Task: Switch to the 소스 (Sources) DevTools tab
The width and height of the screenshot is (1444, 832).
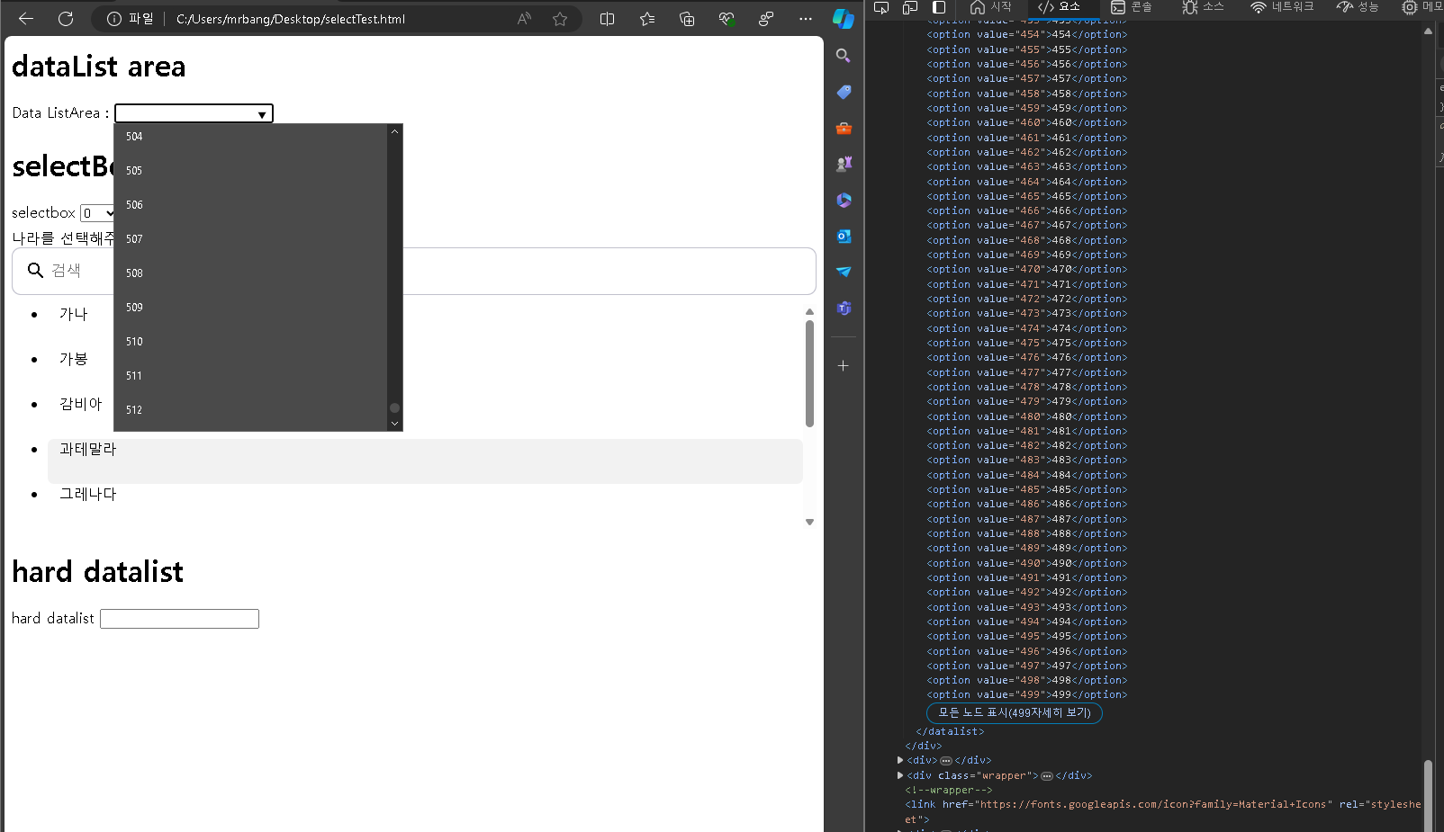Action: tap(1203, 7)
